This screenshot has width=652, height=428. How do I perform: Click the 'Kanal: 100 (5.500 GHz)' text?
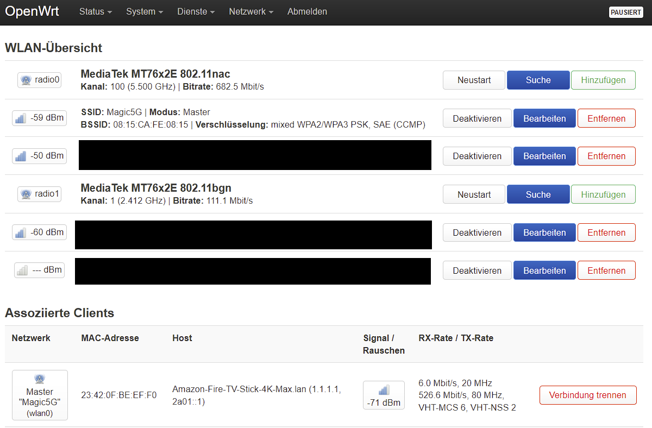pos(129,86)
